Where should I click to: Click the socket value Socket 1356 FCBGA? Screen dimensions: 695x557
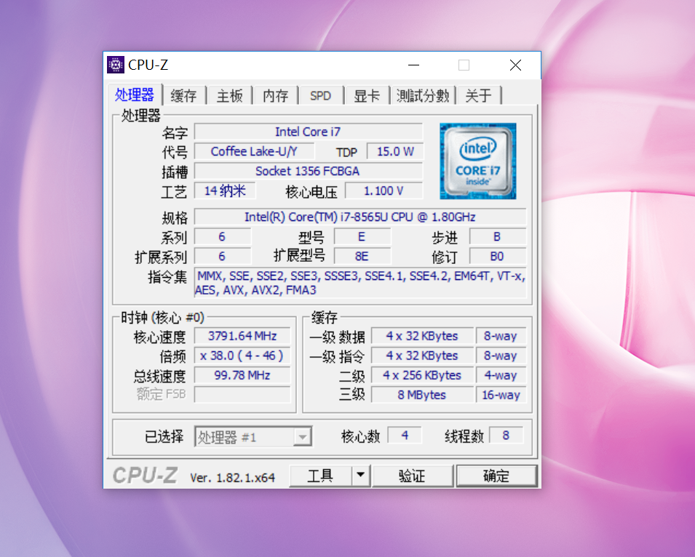309,171
